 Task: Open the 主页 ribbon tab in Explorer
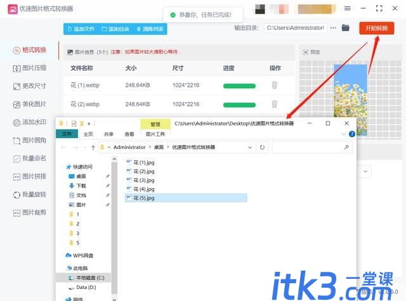88,134
